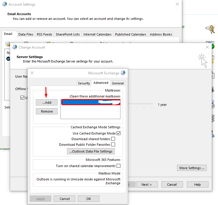
Task: Open Address Books tab in Account Settings
Action: click(x=161, y=34)
